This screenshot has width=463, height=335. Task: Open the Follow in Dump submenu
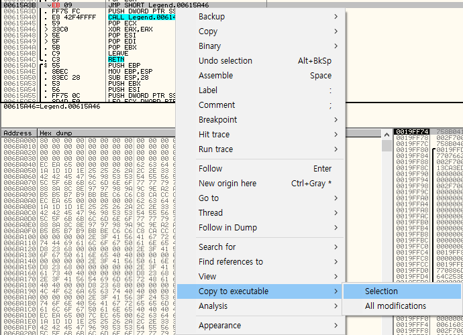point(260,228)
